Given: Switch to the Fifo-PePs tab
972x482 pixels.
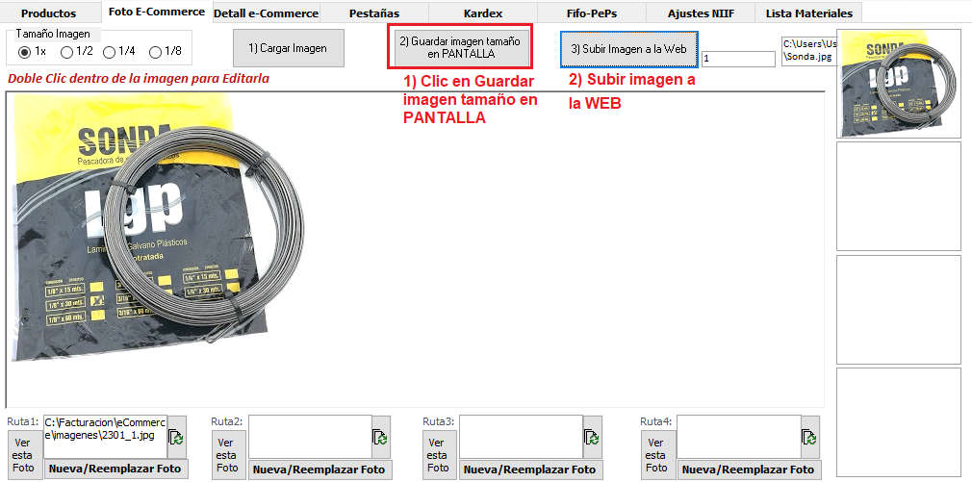Looking at the screenshot, I should [x=592, y=13].
